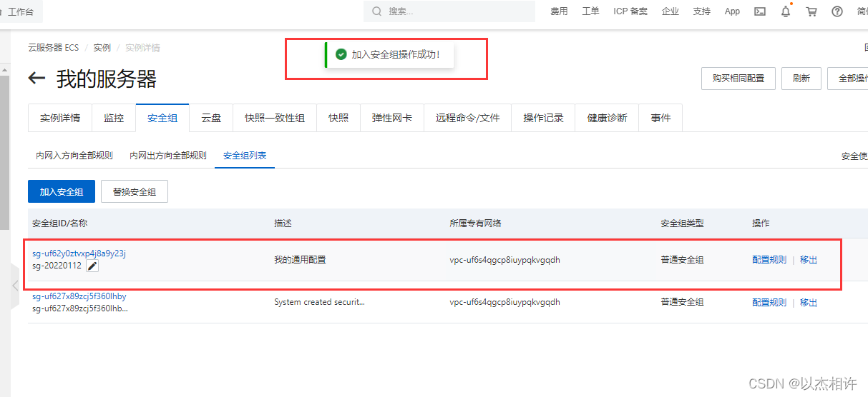Open the 全部操作 button

848,79
